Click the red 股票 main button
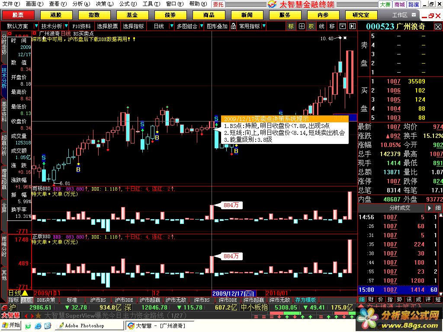Image resolution: width=443 pixels, height=332 pixels. pyautogui.click(x=18, y=15)
